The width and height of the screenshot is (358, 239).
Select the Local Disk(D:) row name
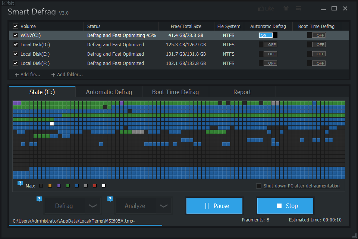(x=35, y=44)
